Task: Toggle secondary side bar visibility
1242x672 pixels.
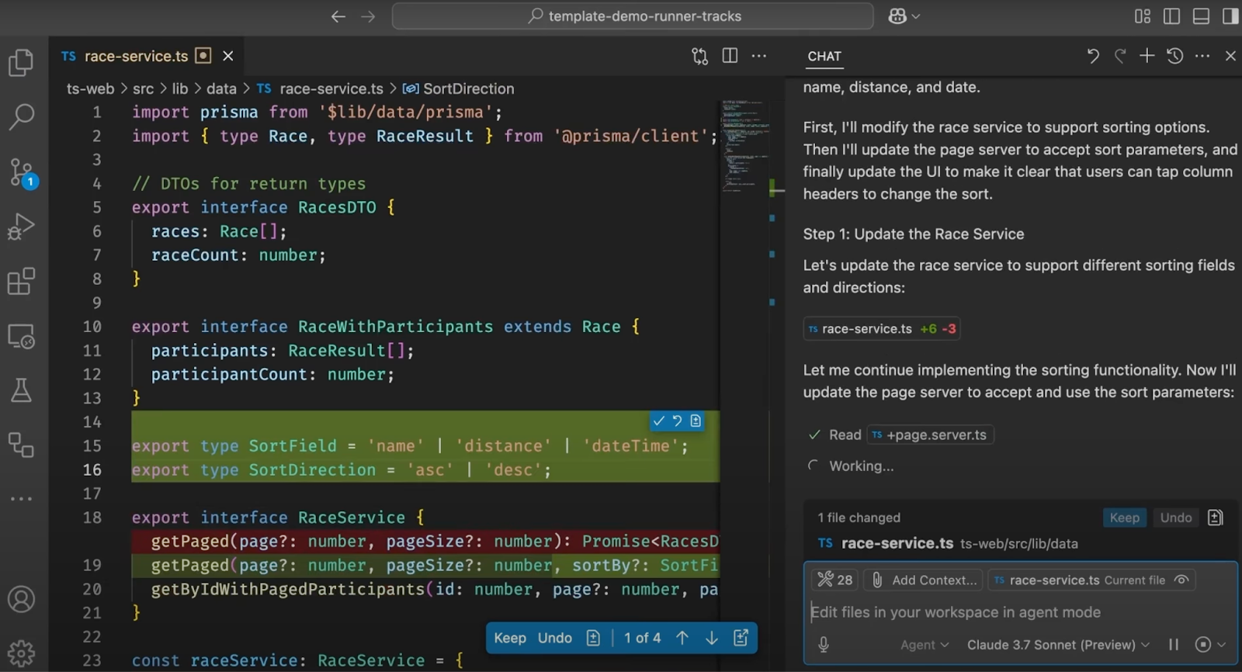Action: 1230,16
